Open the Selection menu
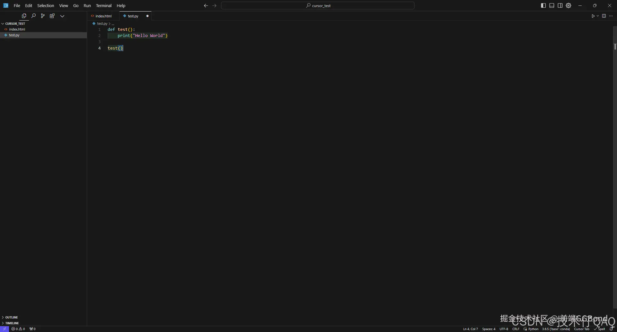 [46, 5]
